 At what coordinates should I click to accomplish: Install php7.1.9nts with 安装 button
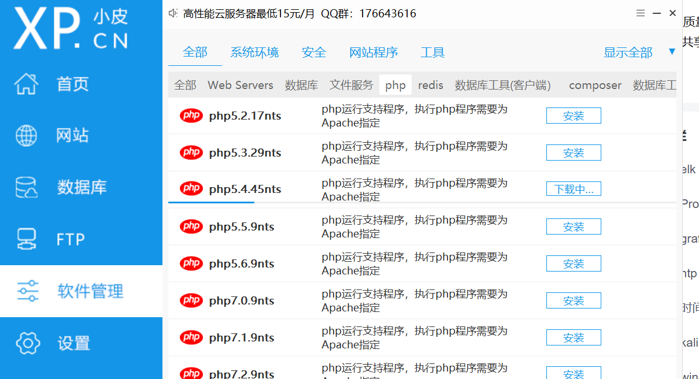(574, 337)
